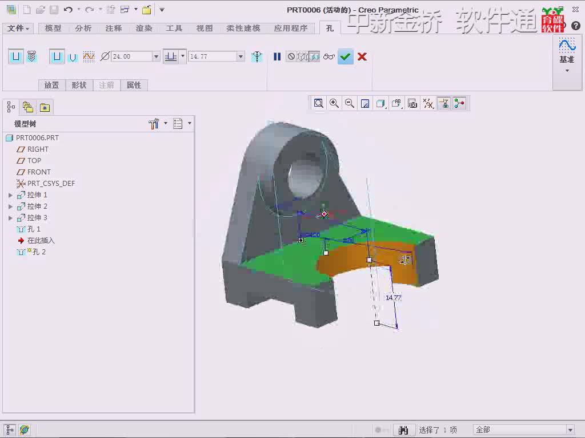585x438 pixels.
Task: Switch to the 分析 ribbon tab
Action: [83, 29]
